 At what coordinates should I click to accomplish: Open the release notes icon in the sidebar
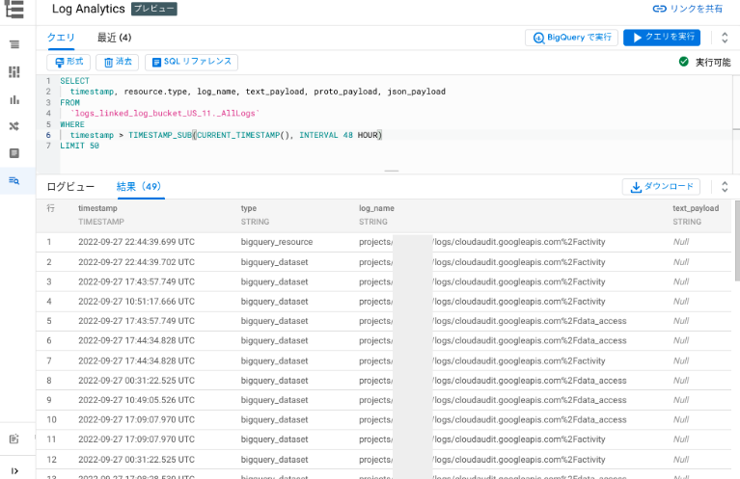(x=14, y=439)
